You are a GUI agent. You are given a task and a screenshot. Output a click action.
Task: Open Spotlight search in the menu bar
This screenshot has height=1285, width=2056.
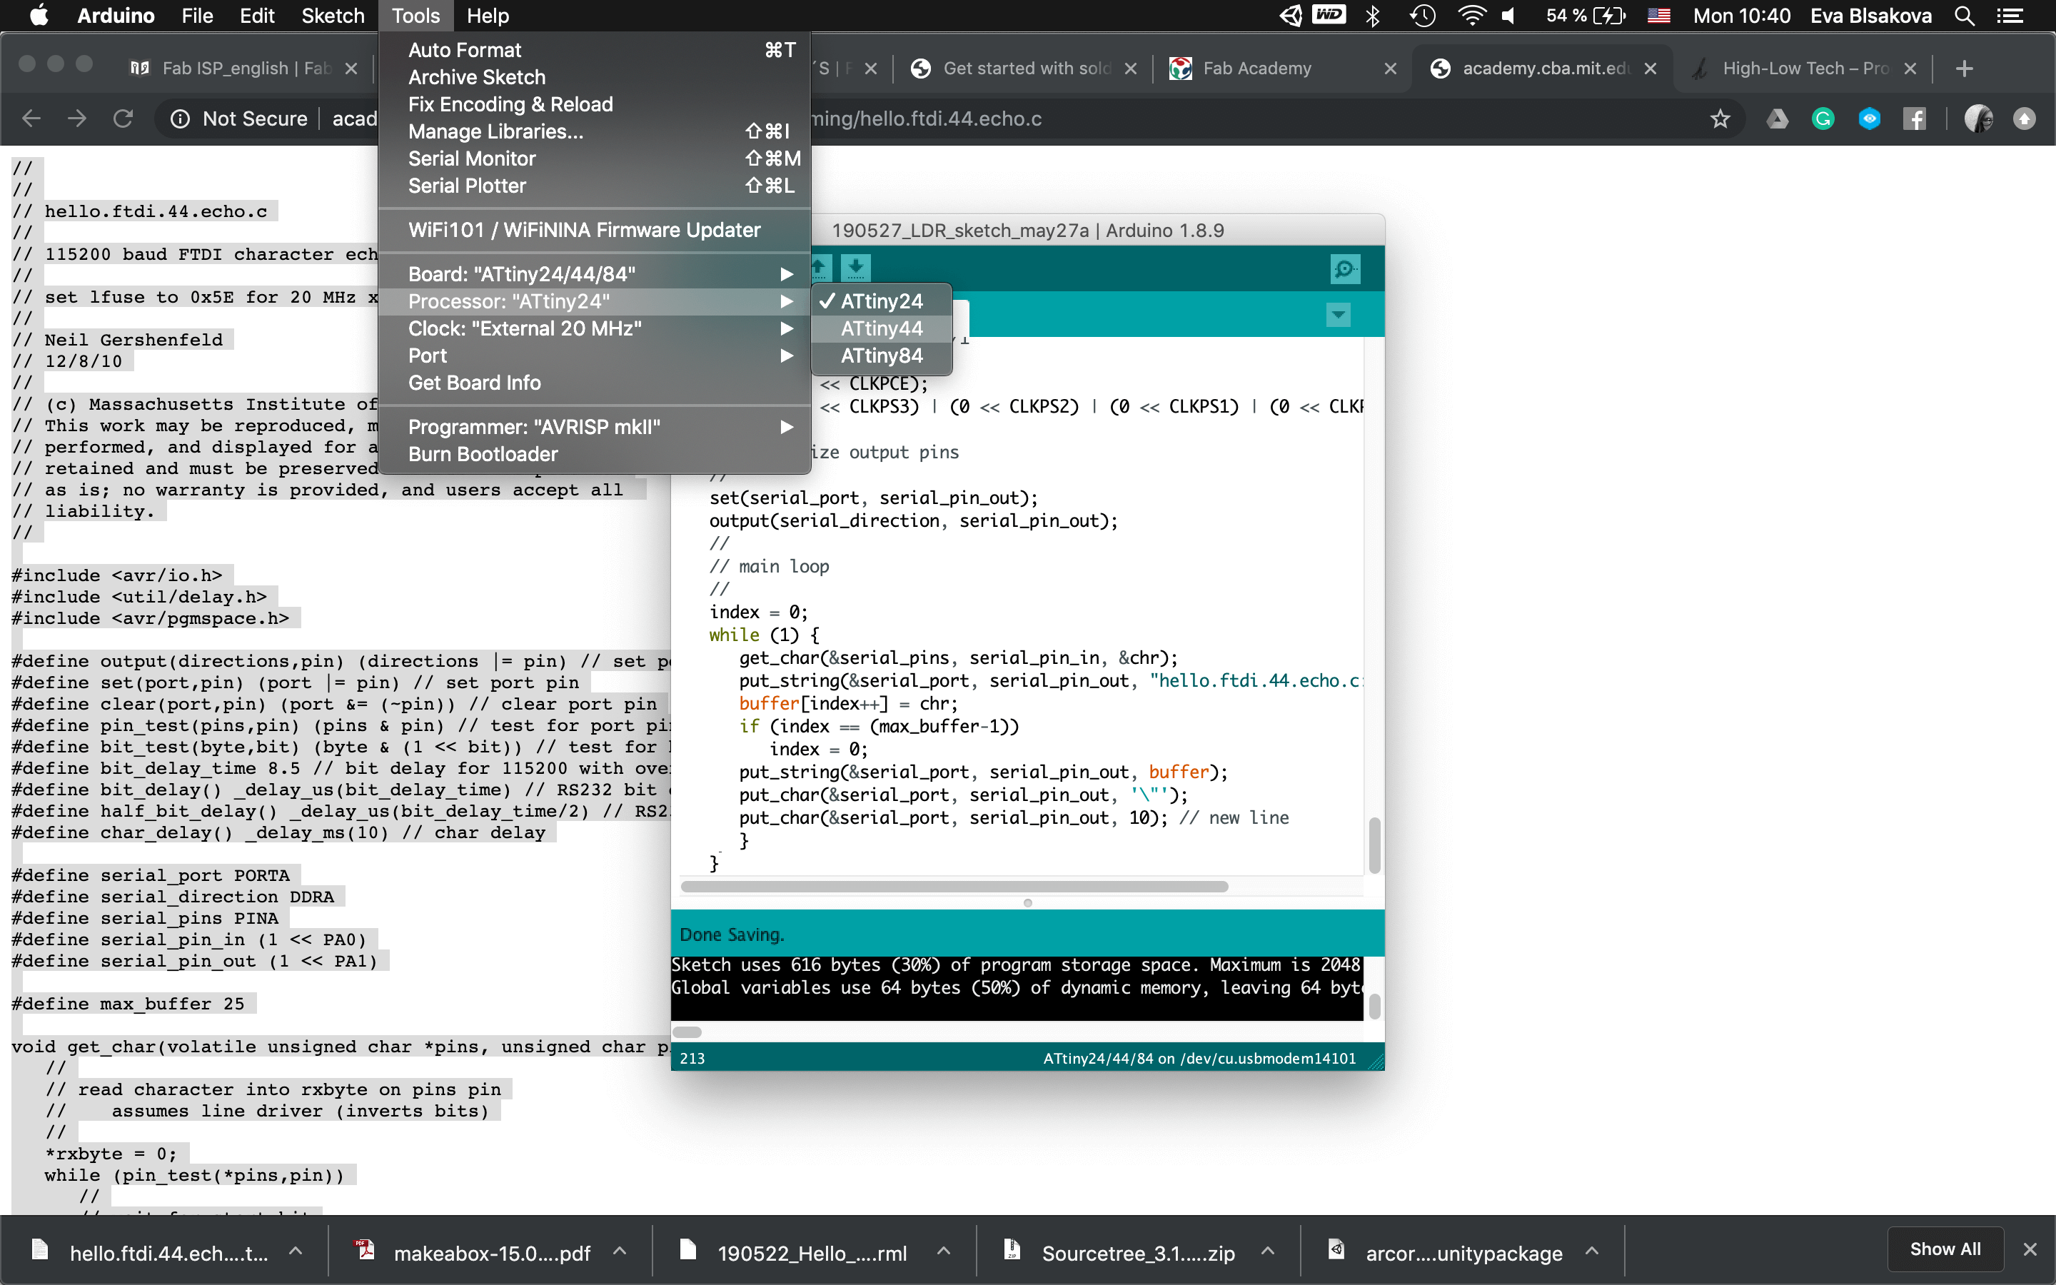pos(1963,16)
